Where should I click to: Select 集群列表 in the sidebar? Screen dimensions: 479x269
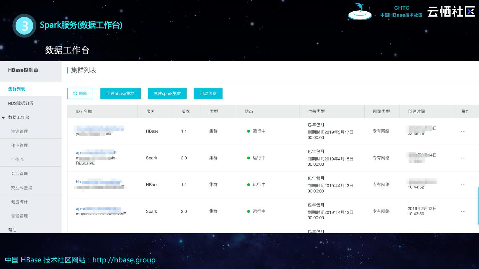coord(17,89)
